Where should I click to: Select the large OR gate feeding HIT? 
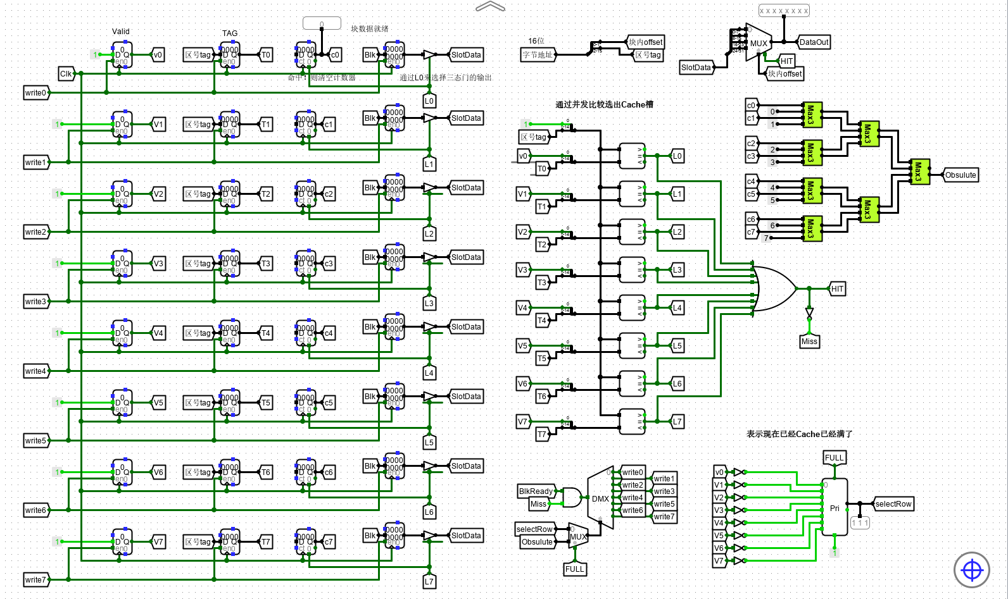[x=775, y=289]
